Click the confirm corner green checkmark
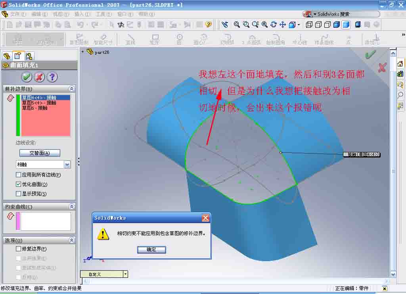This screenshot has height=294, width=406. [x=370, y=55]
